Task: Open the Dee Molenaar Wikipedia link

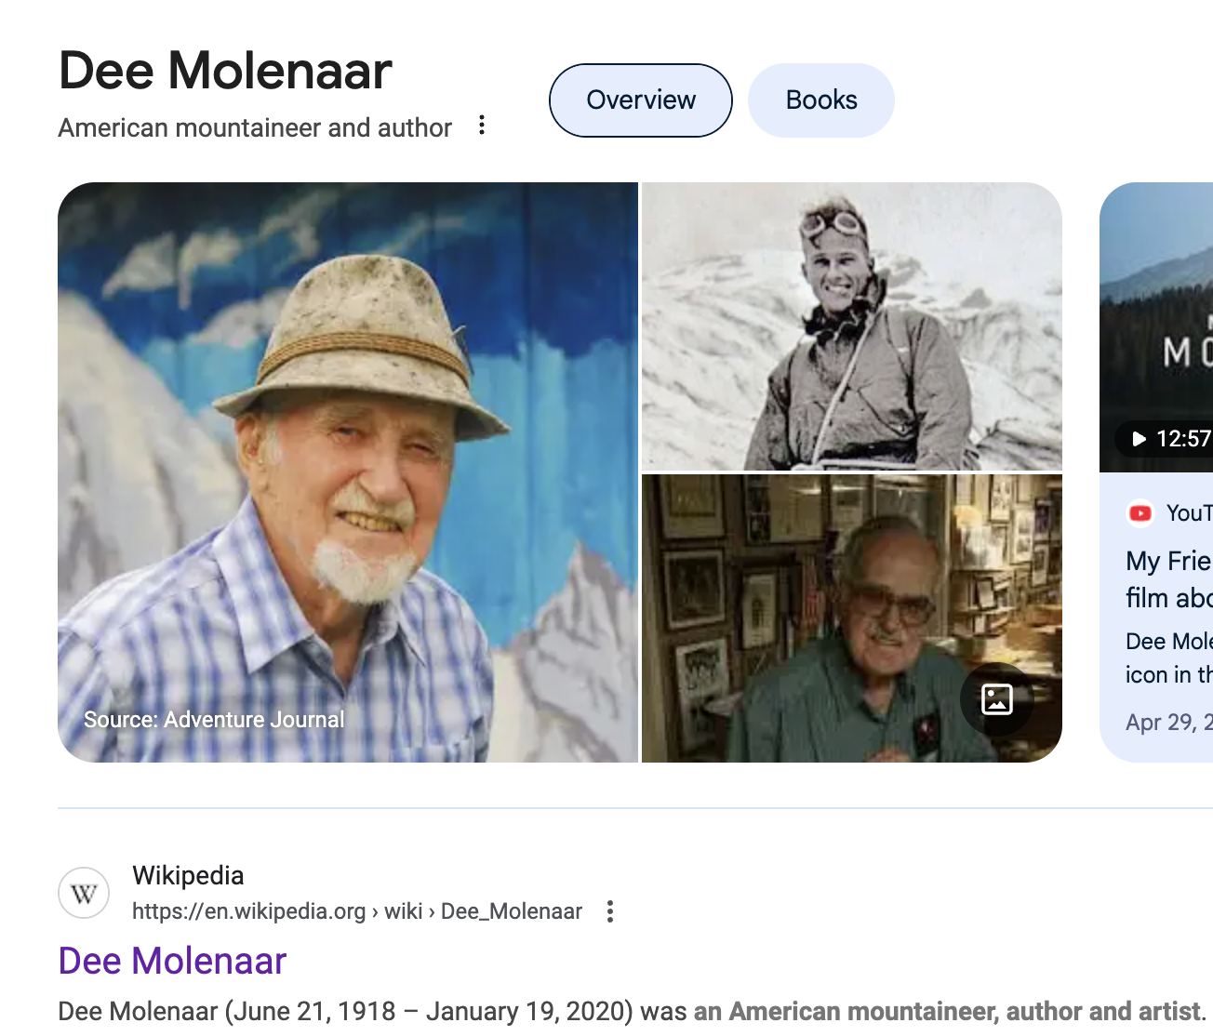Action: (172, 961)
